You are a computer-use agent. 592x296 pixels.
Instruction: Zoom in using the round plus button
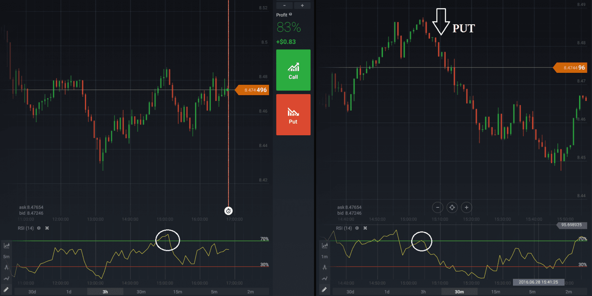click(x=466, y=207)
